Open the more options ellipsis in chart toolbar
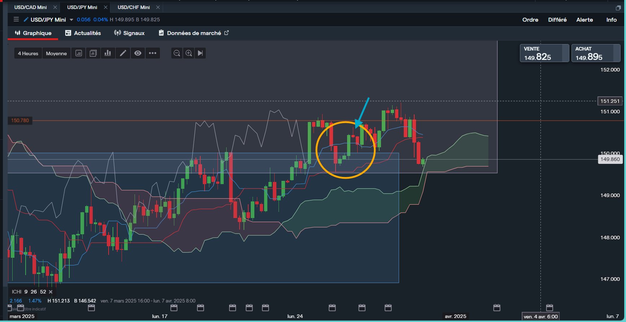This screenshot has width=626, height=322. pos(153,53)
